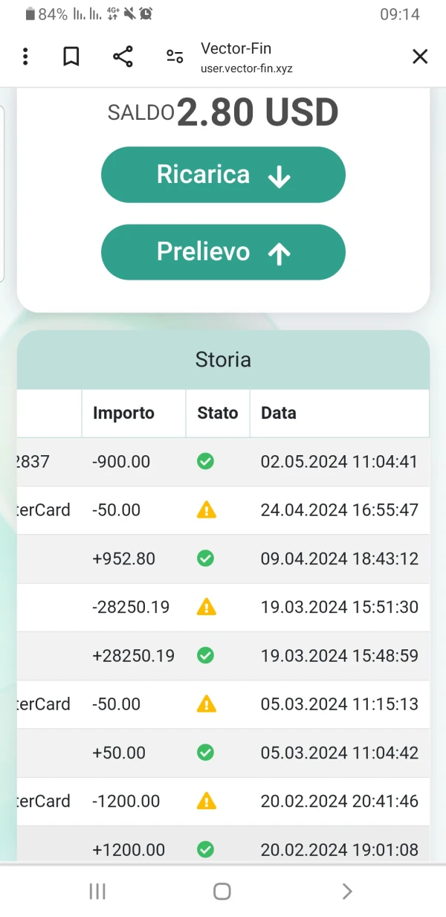Tap green check for +952.80 row

tap(206, 559)
